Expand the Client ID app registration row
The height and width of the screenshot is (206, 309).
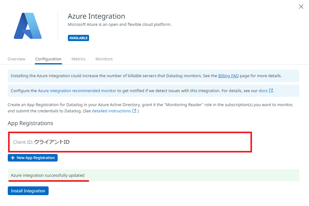[x=130, y=142]
